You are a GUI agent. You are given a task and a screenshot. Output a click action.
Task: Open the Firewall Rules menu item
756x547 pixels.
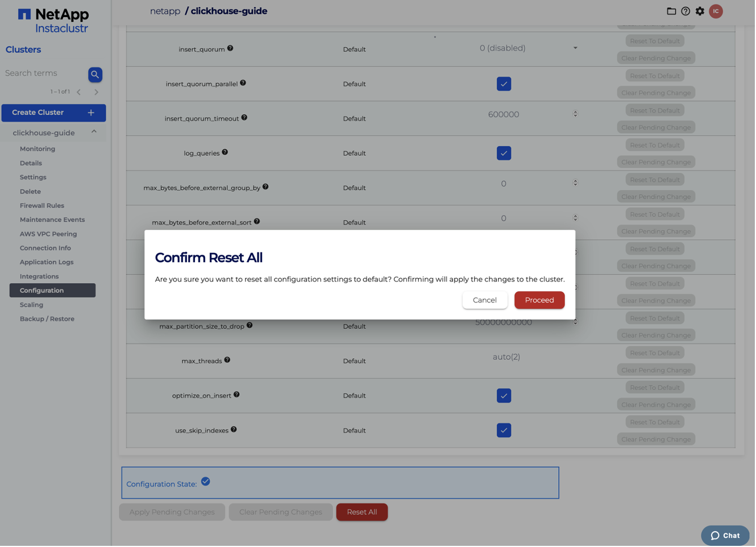42,206
